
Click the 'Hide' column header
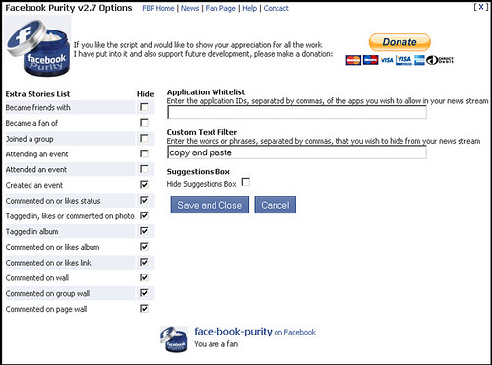[145, 94]
